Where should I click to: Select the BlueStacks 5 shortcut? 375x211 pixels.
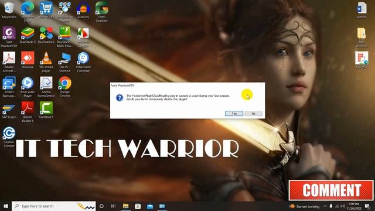(28, 35)
